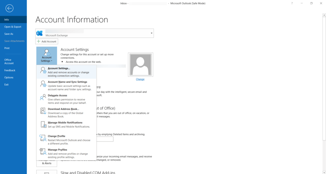Click Account Name and Sync Settings icon

pyautogui.click(x=43, y=84)
